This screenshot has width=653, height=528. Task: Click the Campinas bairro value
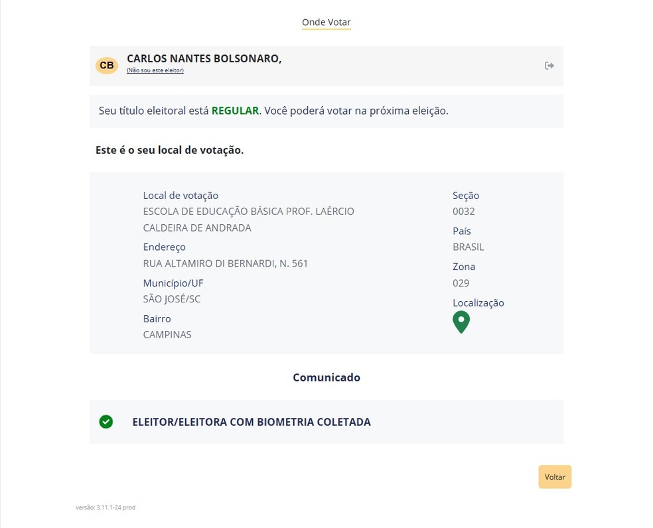coord(167,335)
